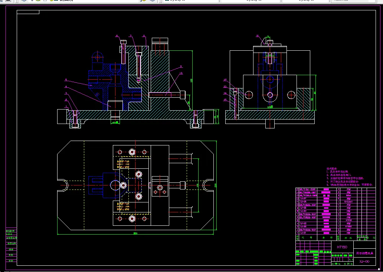Select the magenta technical requirements heading
This screenshot has width=383, height=272.
[332, 168]
